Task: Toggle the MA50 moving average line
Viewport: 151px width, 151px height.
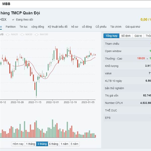Action: [x=26, y=34]
